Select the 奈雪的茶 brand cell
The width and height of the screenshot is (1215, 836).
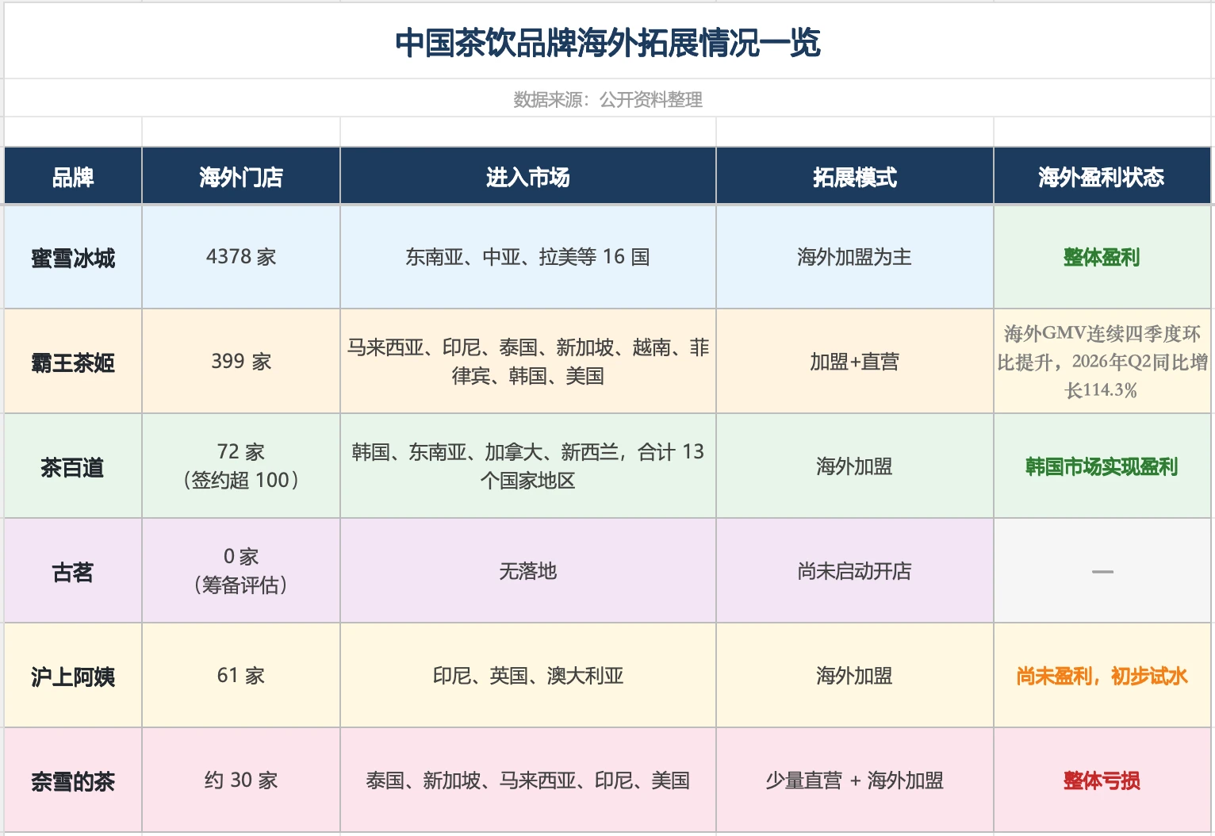coord(73,780)
